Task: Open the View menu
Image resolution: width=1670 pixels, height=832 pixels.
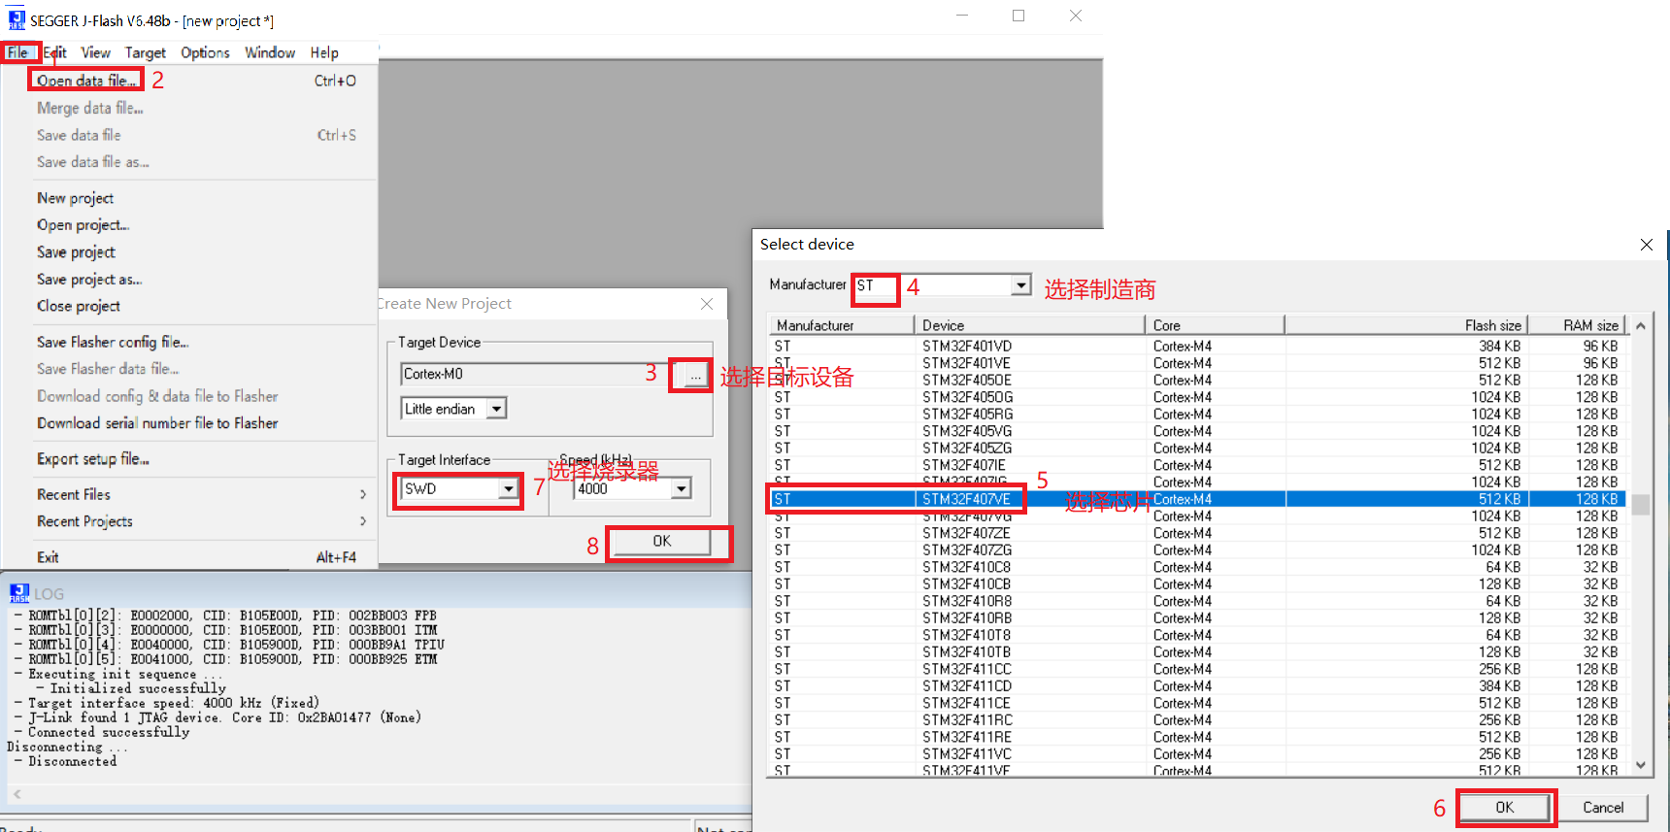Action: (95, 52)
